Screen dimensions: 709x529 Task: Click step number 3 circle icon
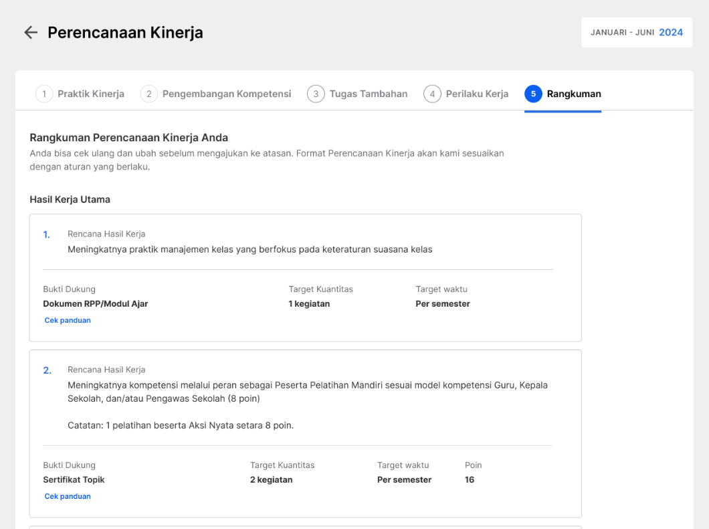click(316, 94)
